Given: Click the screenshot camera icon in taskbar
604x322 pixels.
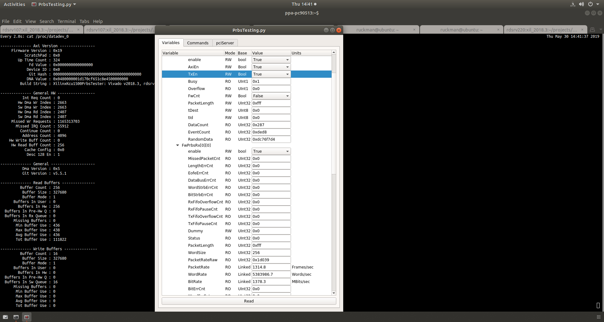Looking at the screenshot, I should pos(5,317).
